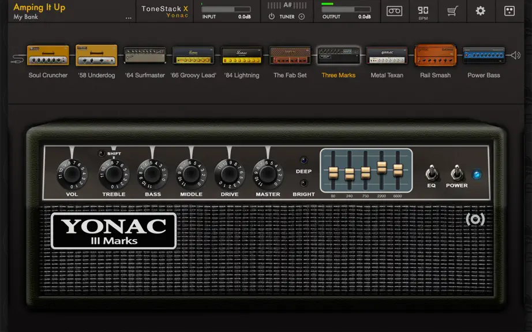
Task: Open the preset options ellipsis menu
Action: (128, 18)
